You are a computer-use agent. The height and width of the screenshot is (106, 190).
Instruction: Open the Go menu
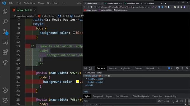click(49, 3)
